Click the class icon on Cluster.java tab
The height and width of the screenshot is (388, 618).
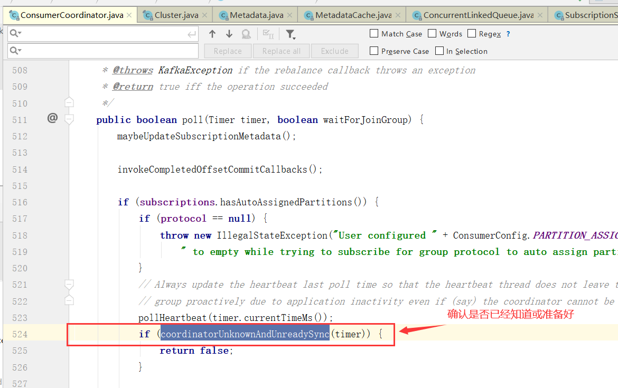click(x=148, y=15)
